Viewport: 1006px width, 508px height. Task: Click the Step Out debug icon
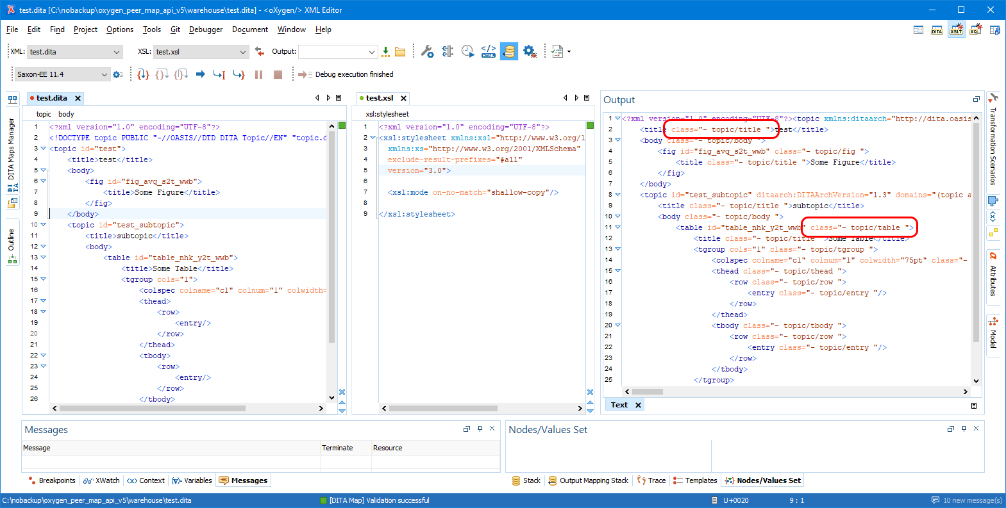click(181, 74)
